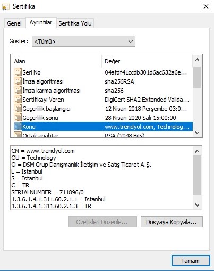
Task: Close the Sertifika dialog
Action: click(206, 7)
